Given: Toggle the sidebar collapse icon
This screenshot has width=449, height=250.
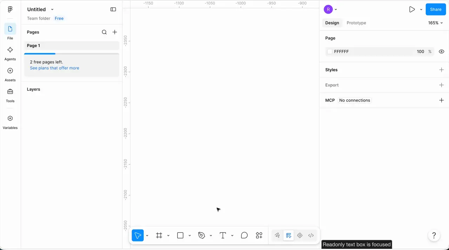Looking at the screenshot, I should coord(113,9).
